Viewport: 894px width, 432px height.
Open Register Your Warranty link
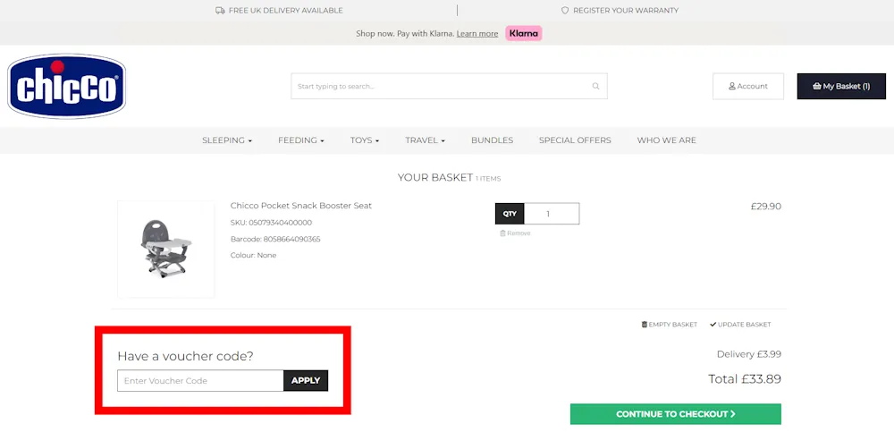[626, 10]
